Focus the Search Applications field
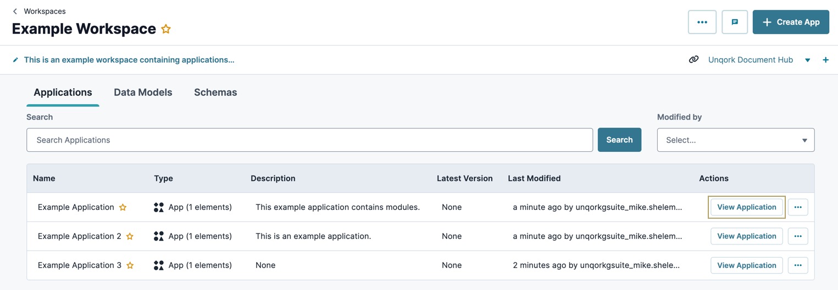Viewport: 838px width, 290px height. [309, 140]
